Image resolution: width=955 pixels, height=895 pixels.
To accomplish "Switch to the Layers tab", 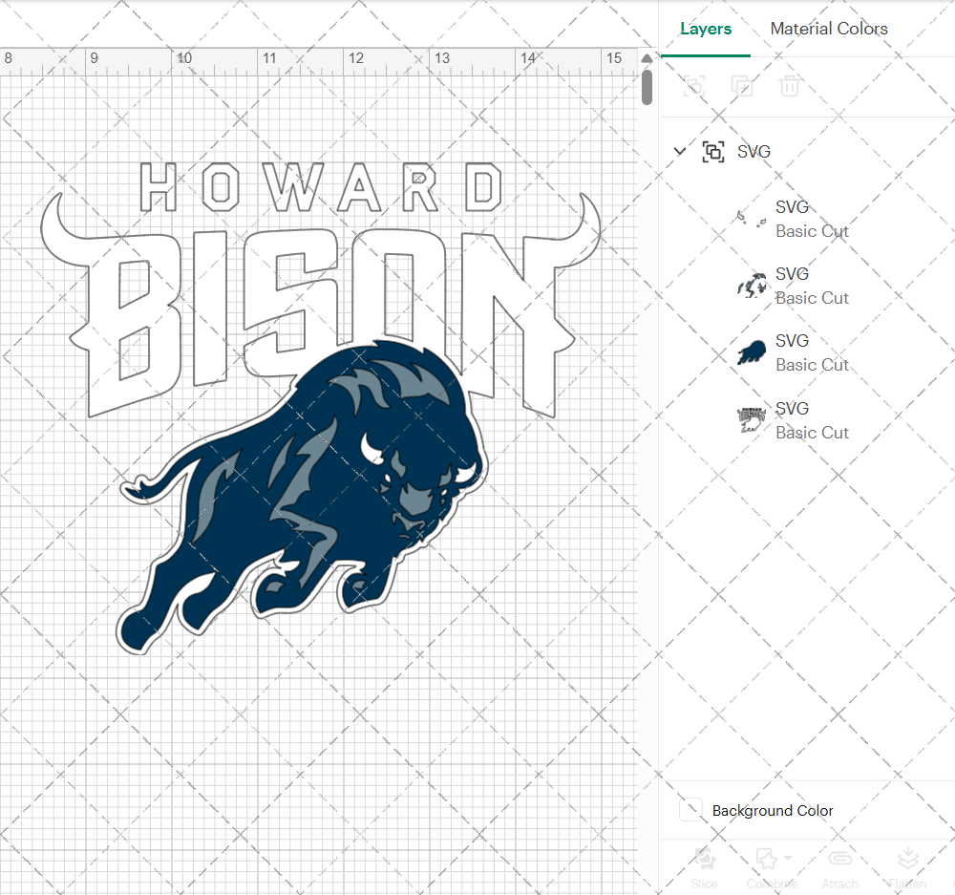I will point(706,29).
